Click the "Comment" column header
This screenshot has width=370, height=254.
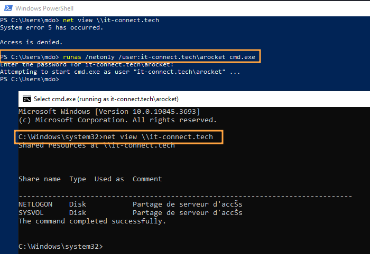click(147, 179)
